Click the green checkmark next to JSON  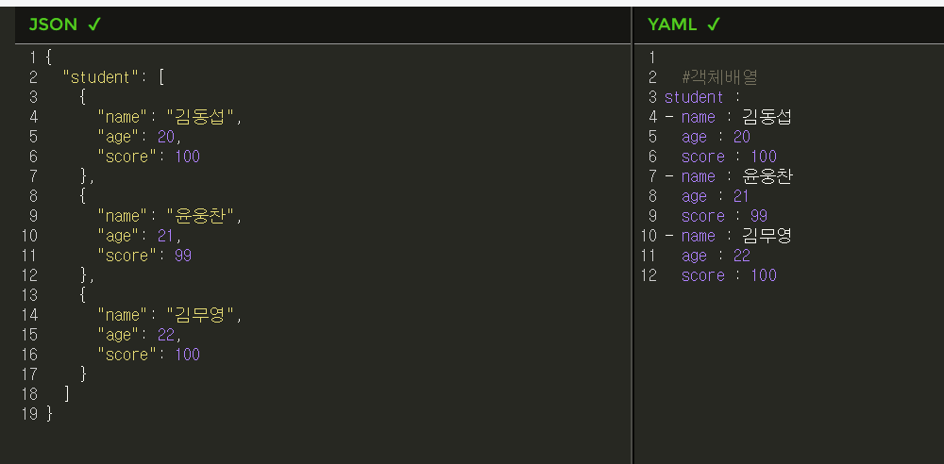(94, 25)
